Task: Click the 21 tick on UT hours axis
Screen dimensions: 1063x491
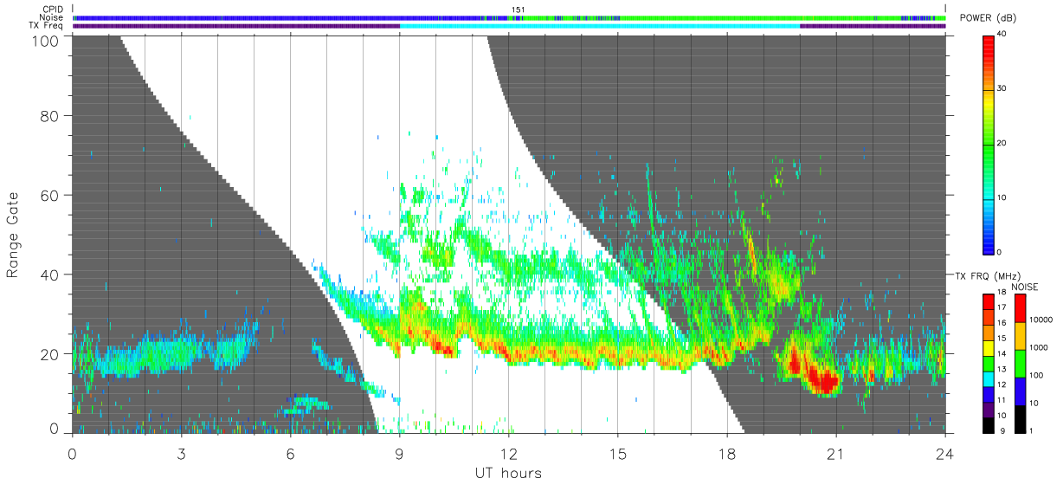Action: (835, 453)
